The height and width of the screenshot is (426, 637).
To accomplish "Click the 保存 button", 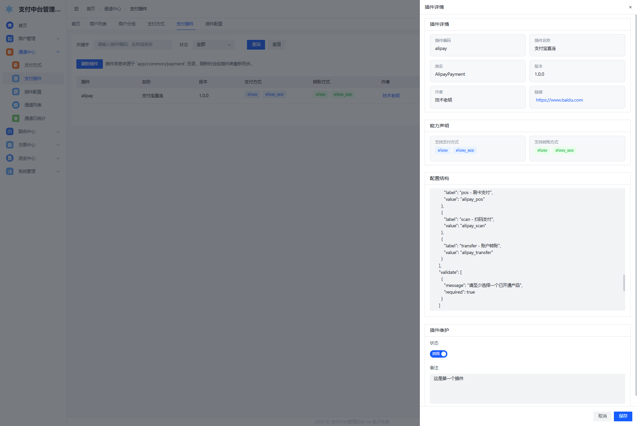I will 623,416.
